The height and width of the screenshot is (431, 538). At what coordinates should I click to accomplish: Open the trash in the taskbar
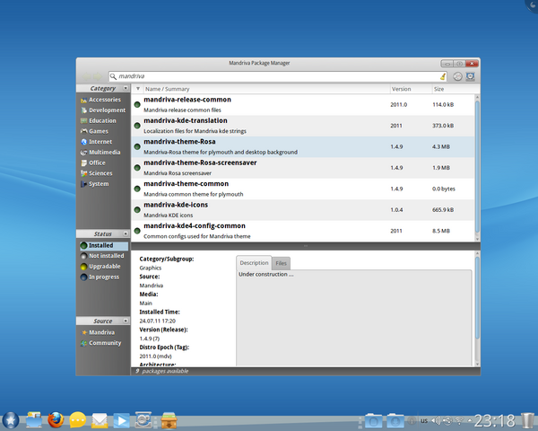pos(527,419)
